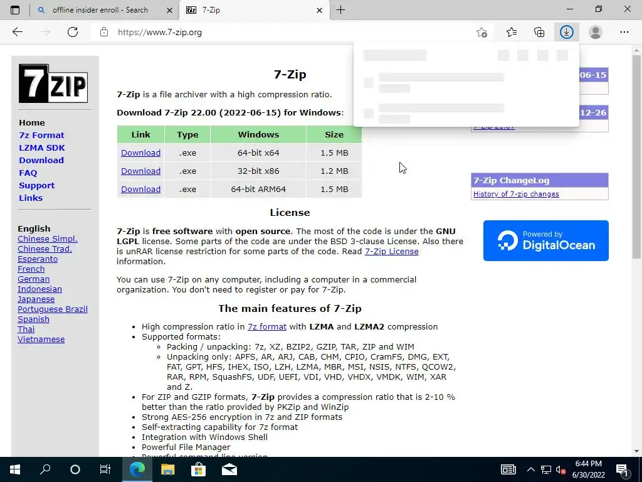Switch language to Vietnamese
This screenshot has height=482, width=642.
[x=41, y=340]
